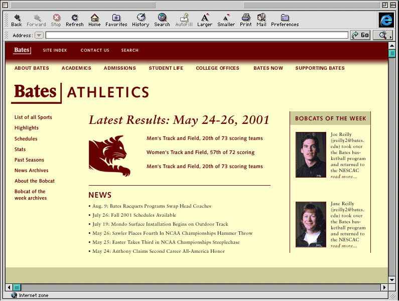
Task: Open the Favorites toolbar icon
Action: pyautogui.click(x=116, y=21)
